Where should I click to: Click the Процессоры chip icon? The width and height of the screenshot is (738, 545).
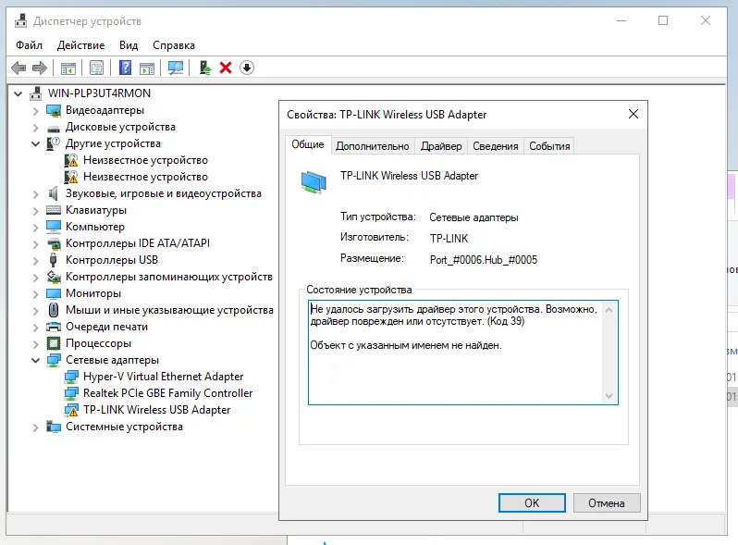(54, 343)
